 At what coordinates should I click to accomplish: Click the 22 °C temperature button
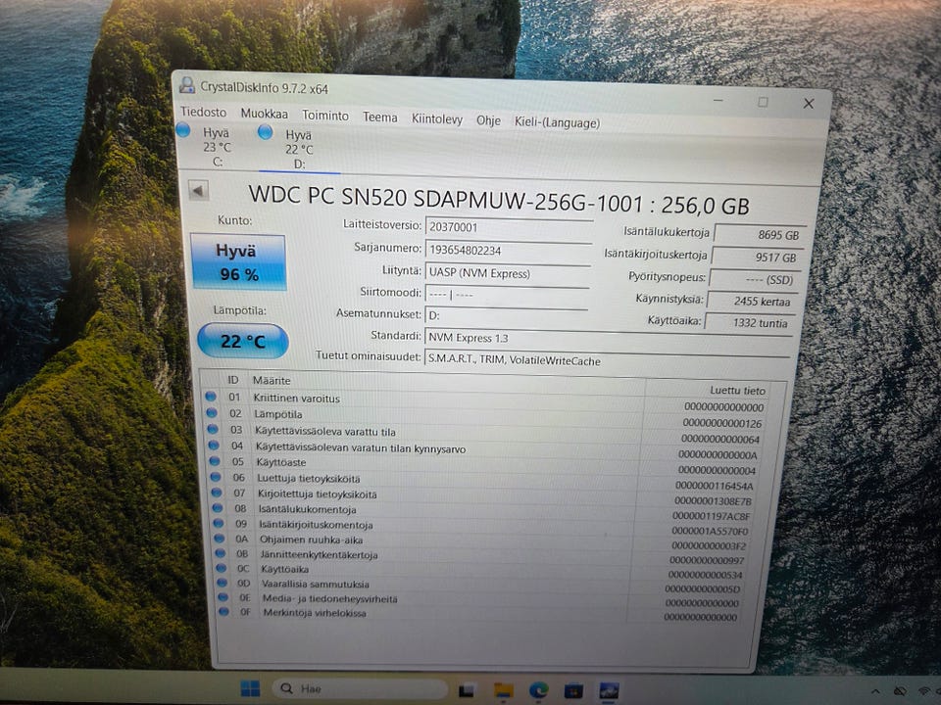tap(242, 341)
